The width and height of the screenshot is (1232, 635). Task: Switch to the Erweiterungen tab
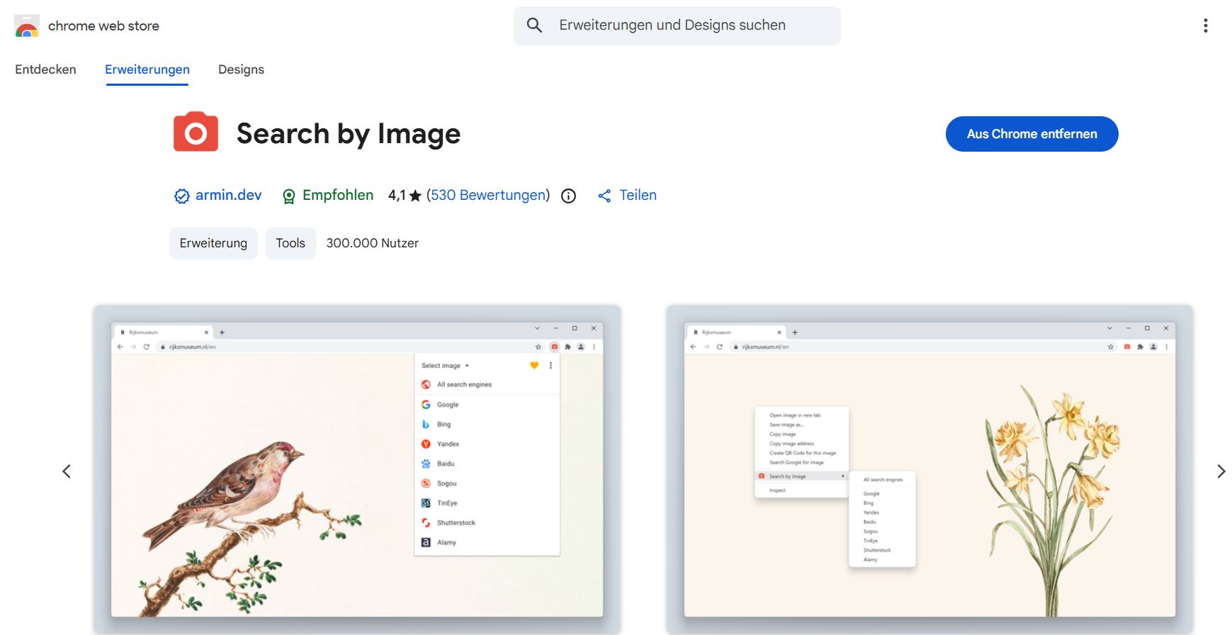(147, 69)
